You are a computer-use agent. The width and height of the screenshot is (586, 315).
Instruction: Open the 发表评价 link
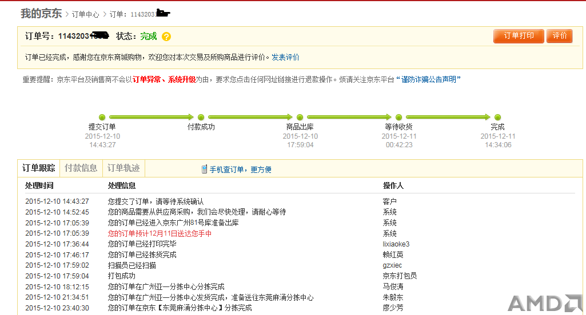[285, 57]
